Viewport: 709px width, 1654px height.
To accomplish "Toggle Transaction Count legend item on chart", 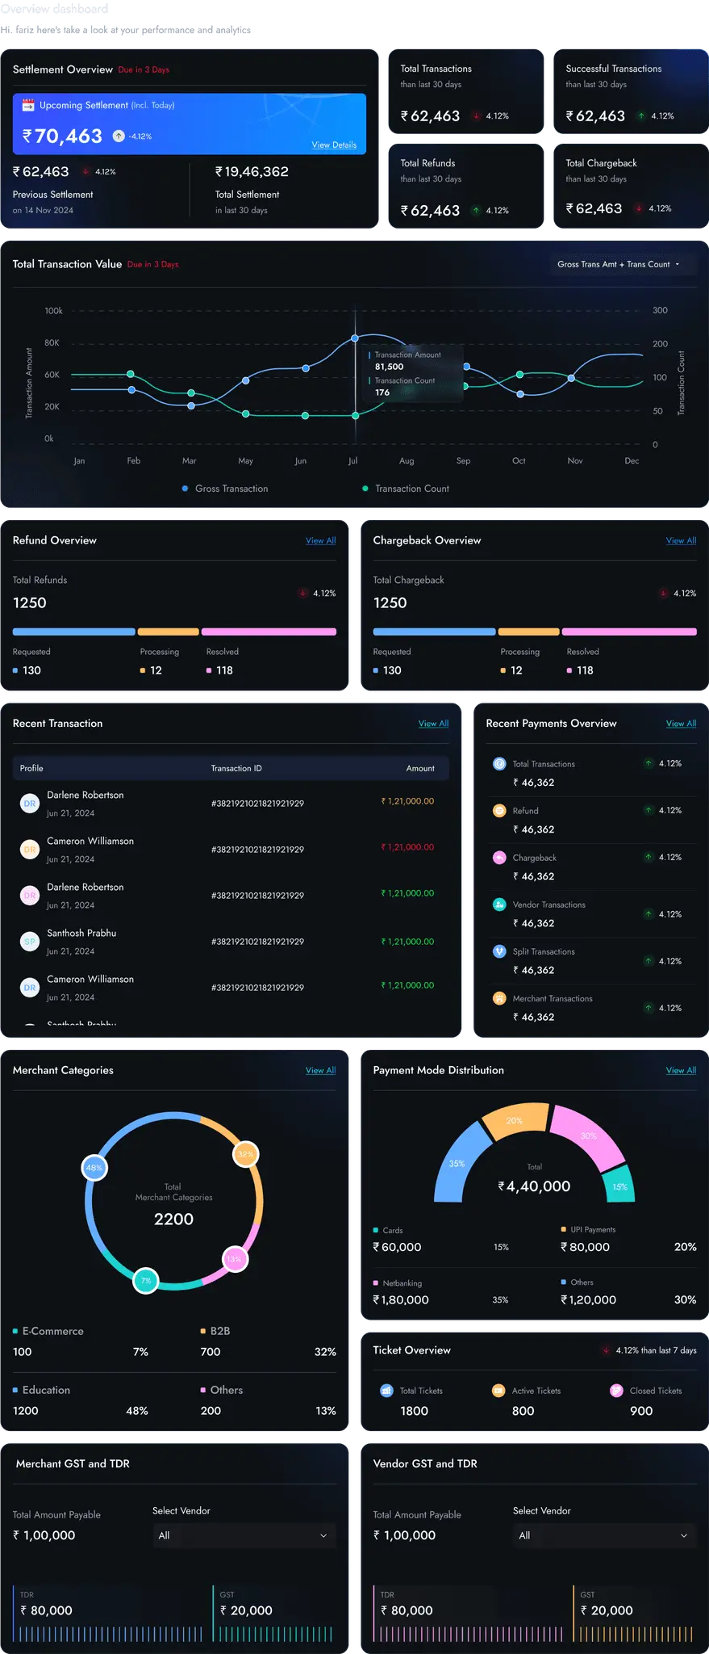I will coord(406,489).
